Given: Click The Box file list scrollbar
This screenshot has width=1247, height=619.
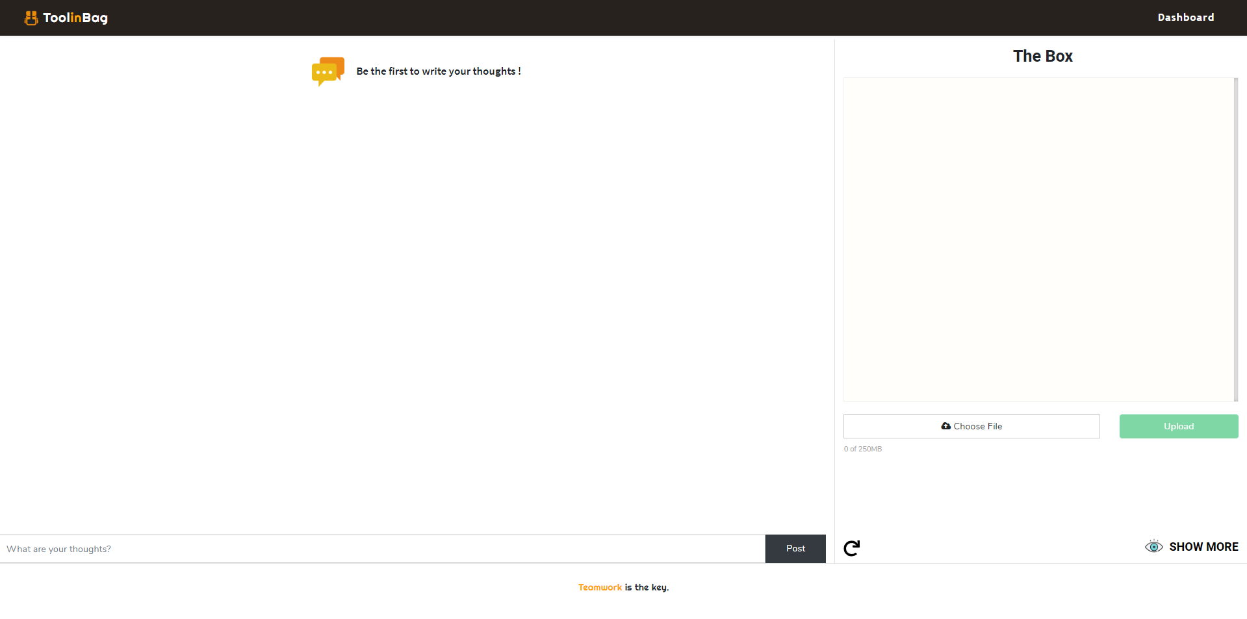Looking at the screenshot, I should (1236, 240).
